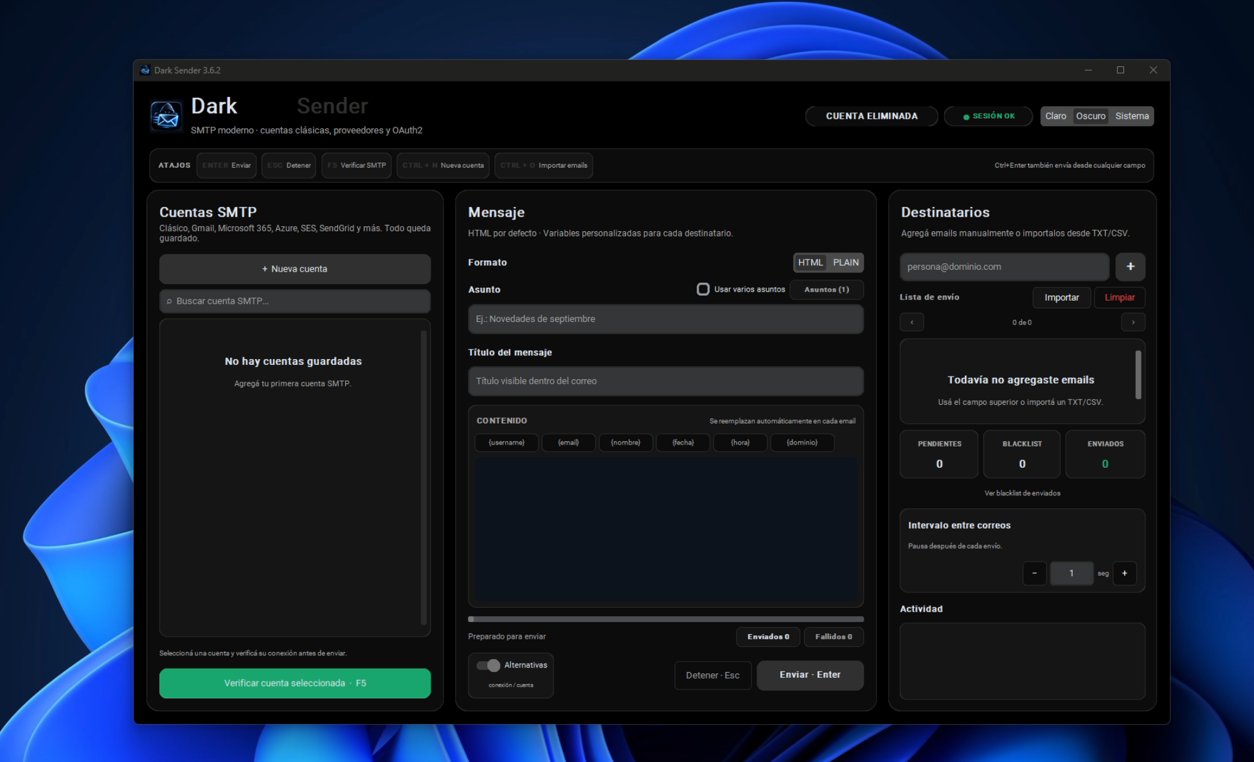Decrease the interval with minus button
The image size is (1254, 762).
[1034, 573]
